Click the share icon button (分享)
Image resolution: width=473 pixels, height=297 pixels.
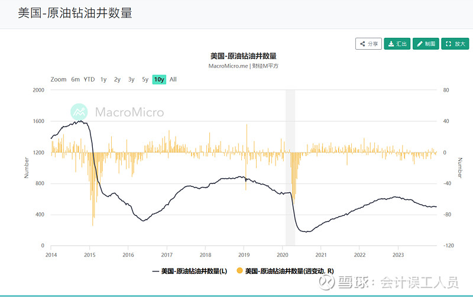pyautogui.click(x=368, y=44)
